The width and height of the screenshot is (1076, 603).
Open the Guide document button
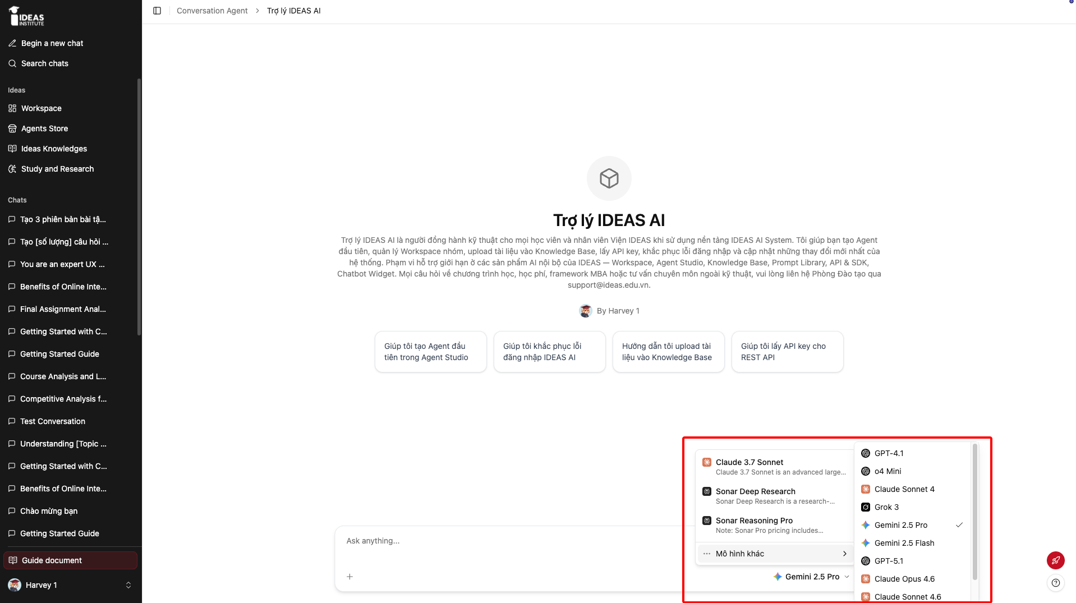(x=70, y=560)
